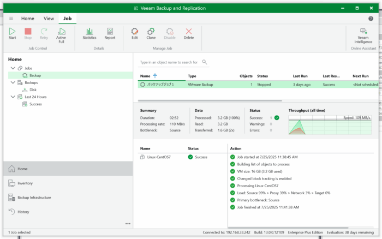Click the Throughput graph
Image resolution: width=382 pixels, height=239 pixels.
pos(330,125)
